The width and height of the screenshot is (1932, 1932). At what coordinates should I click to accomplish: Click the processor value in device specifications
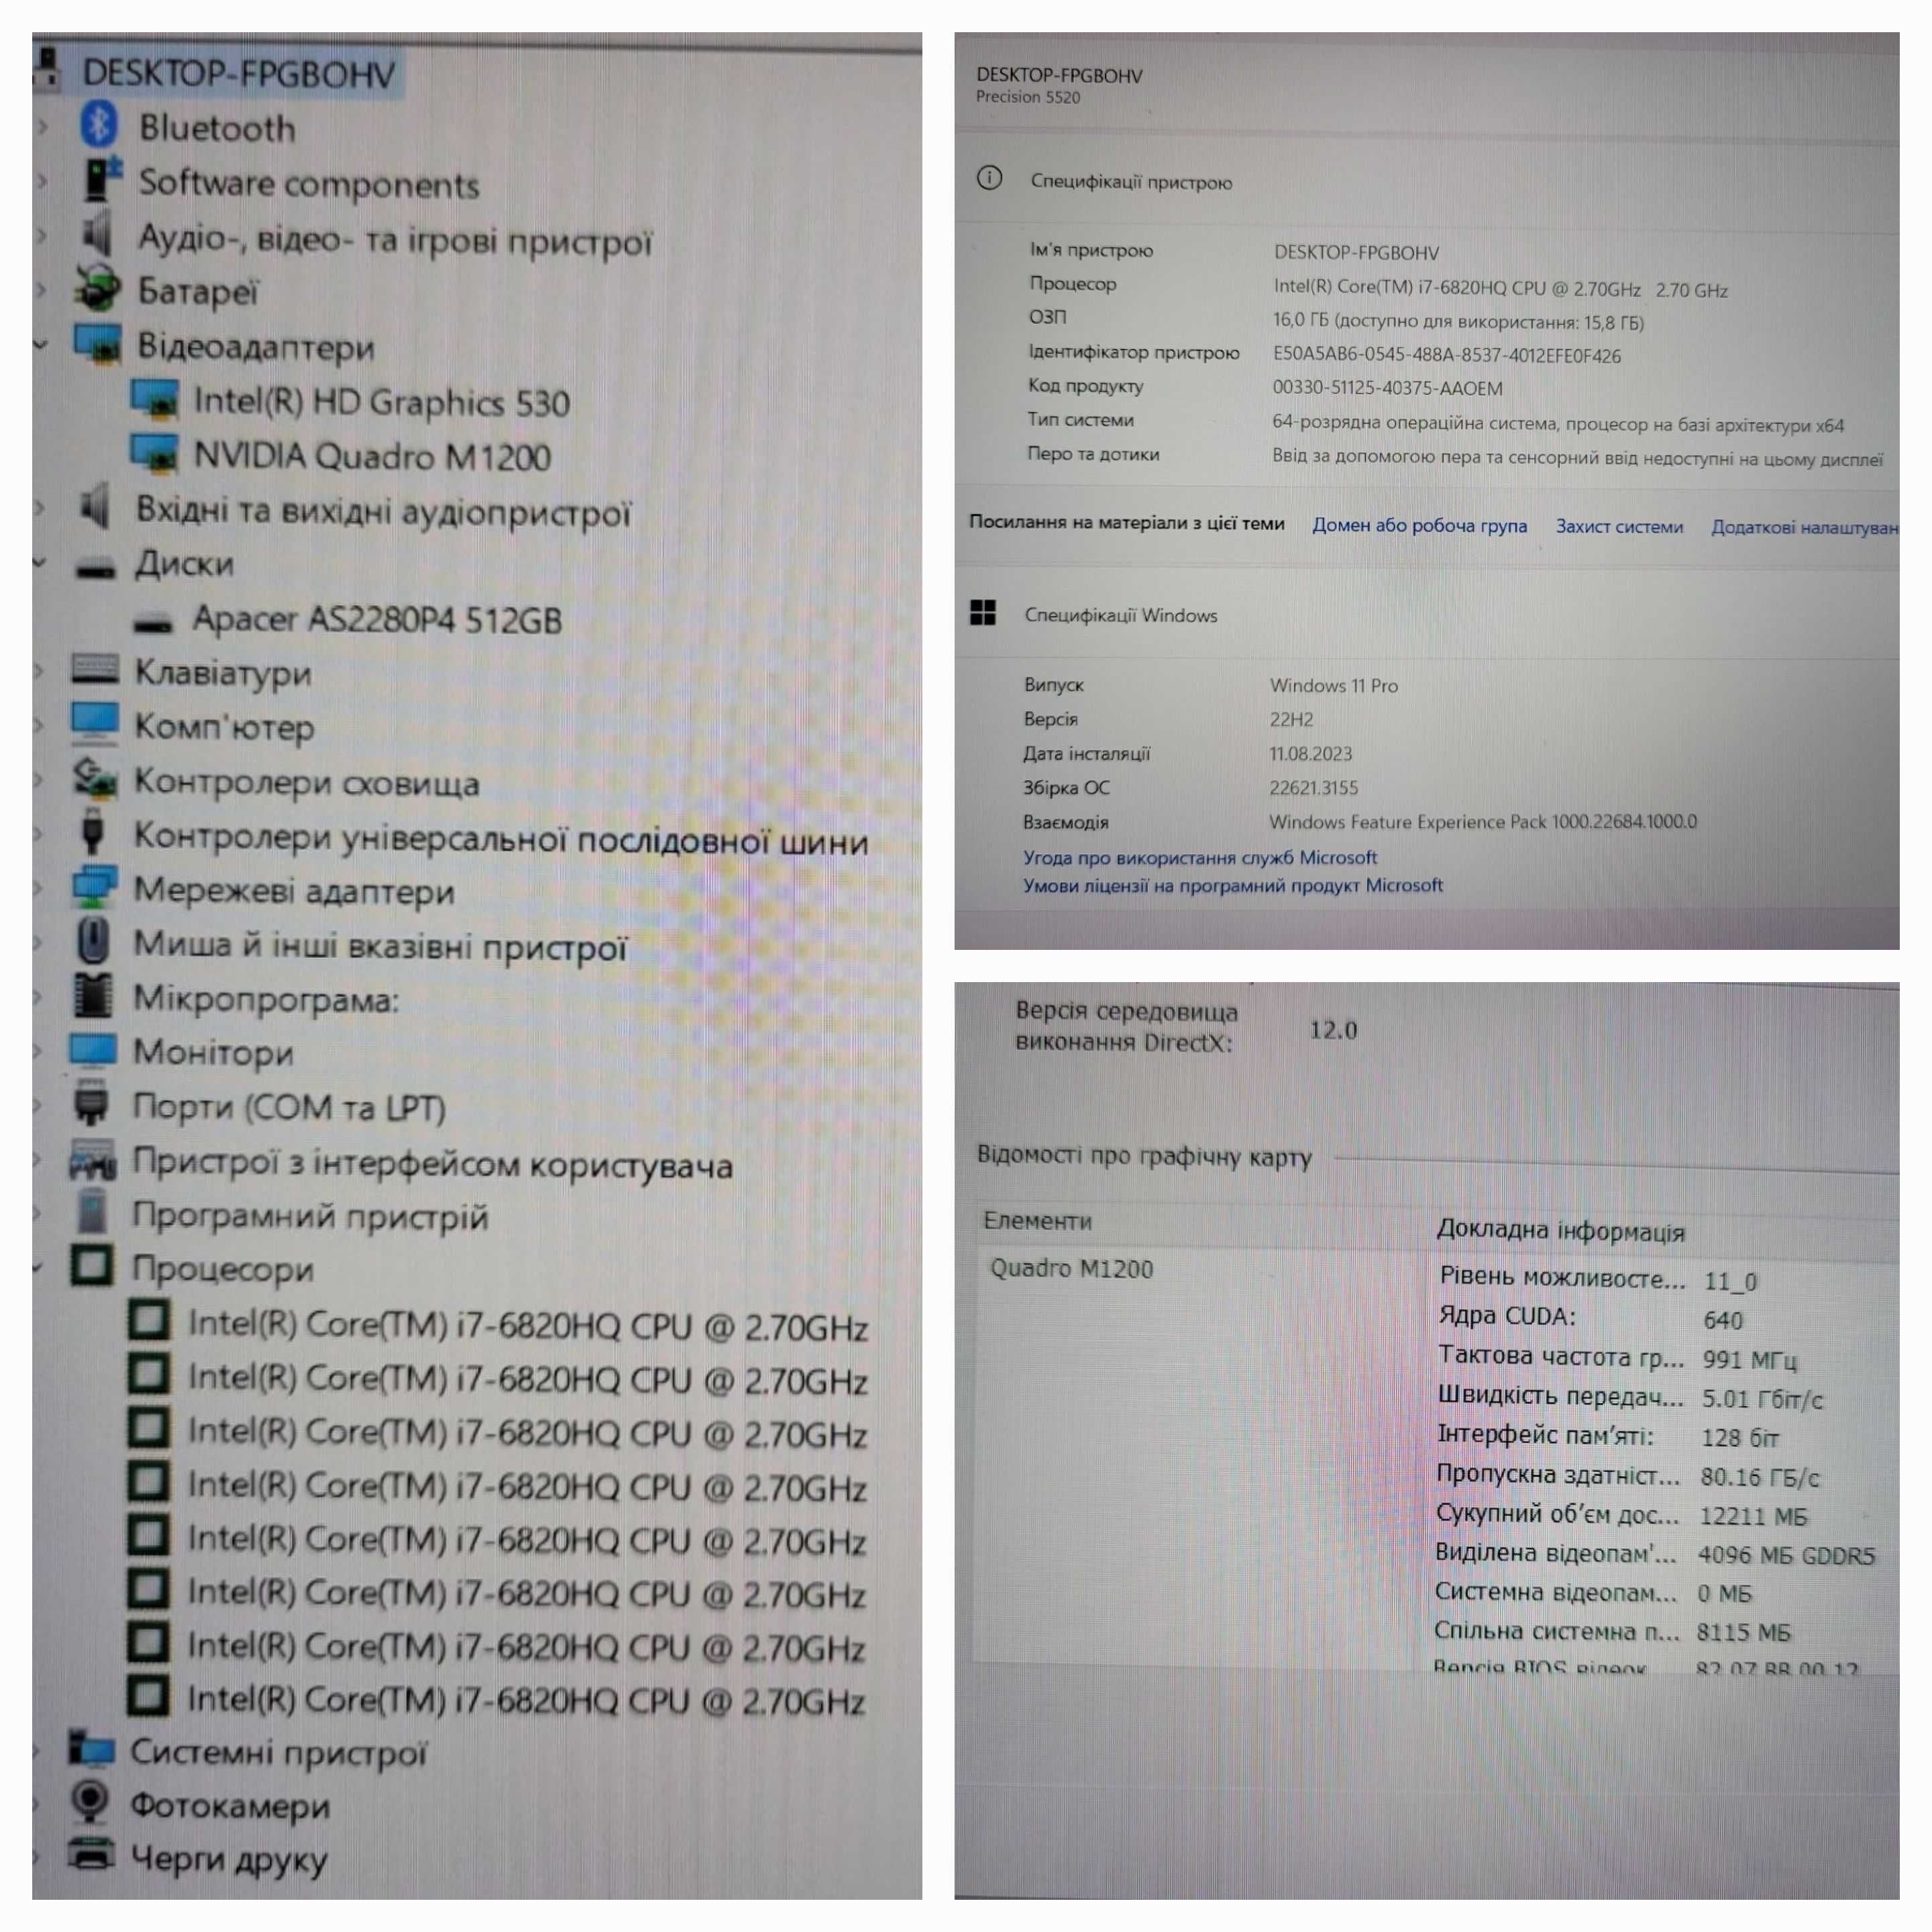1500,289
